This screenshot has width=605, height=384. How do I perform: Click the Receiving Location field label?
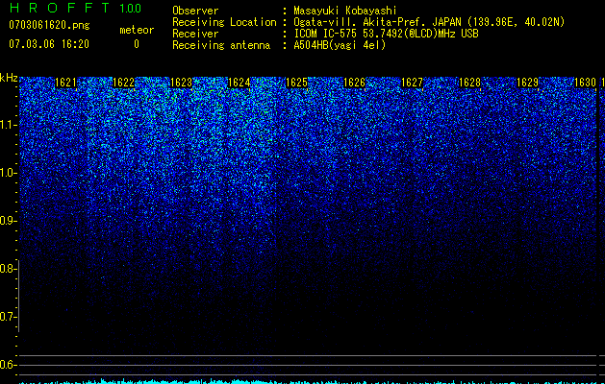[224, 22]
